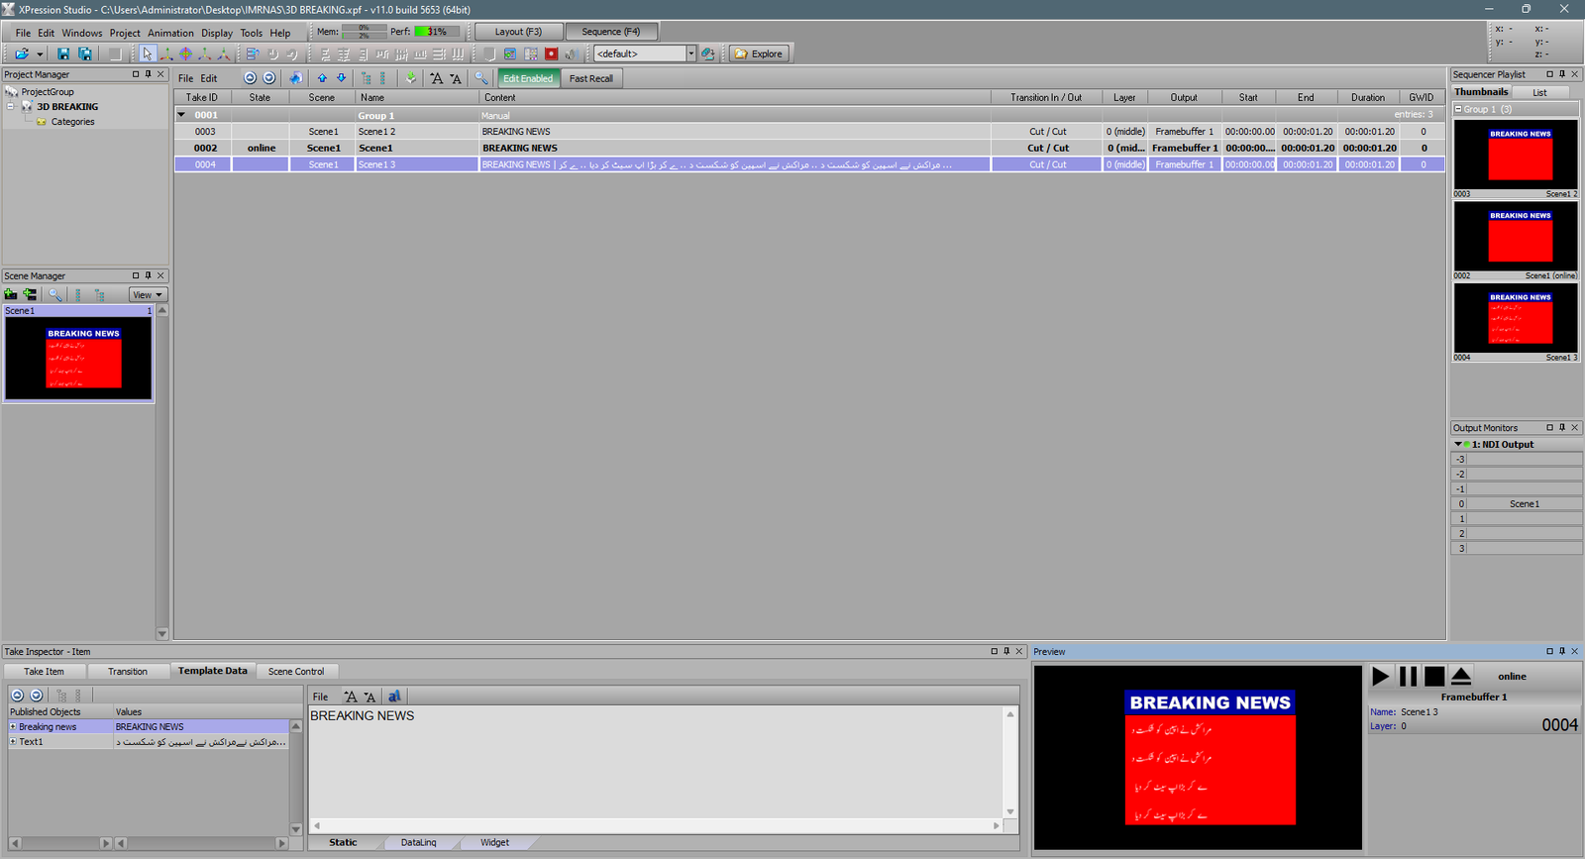
Task: Select the arrow pointer tool in main toolbar
Action: point(148,54)
